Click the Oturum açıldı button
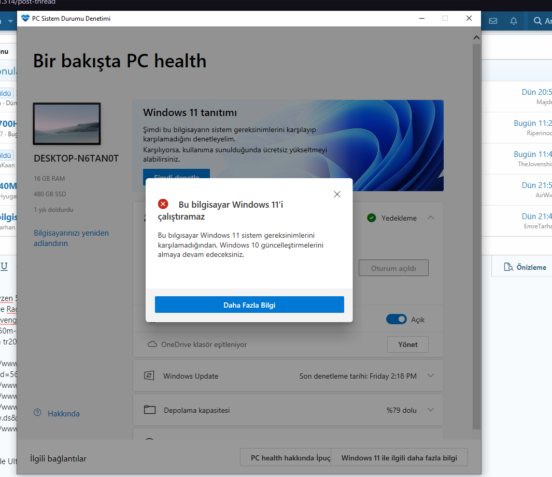This screenshot has height=477, width=552. click(393, 268)
